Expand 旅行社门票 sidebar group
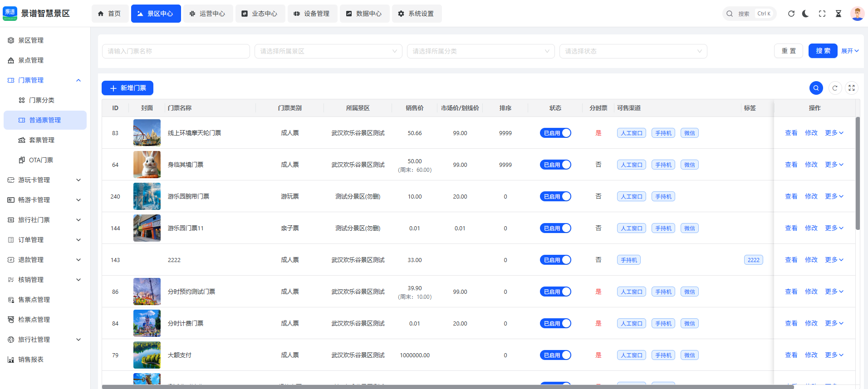The height and width of the screenshot is (389, 868). pyautogui.click(x=45, y=220)
